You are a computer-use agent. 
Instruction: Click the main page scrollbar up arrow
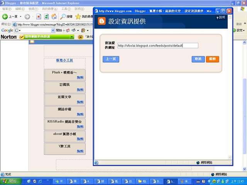(x=244, y=42)
